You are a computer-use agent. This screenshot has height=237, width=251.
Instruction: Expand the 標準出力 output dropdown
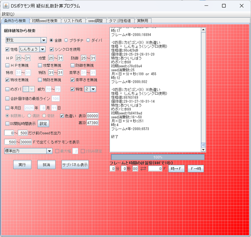(49, 151)
